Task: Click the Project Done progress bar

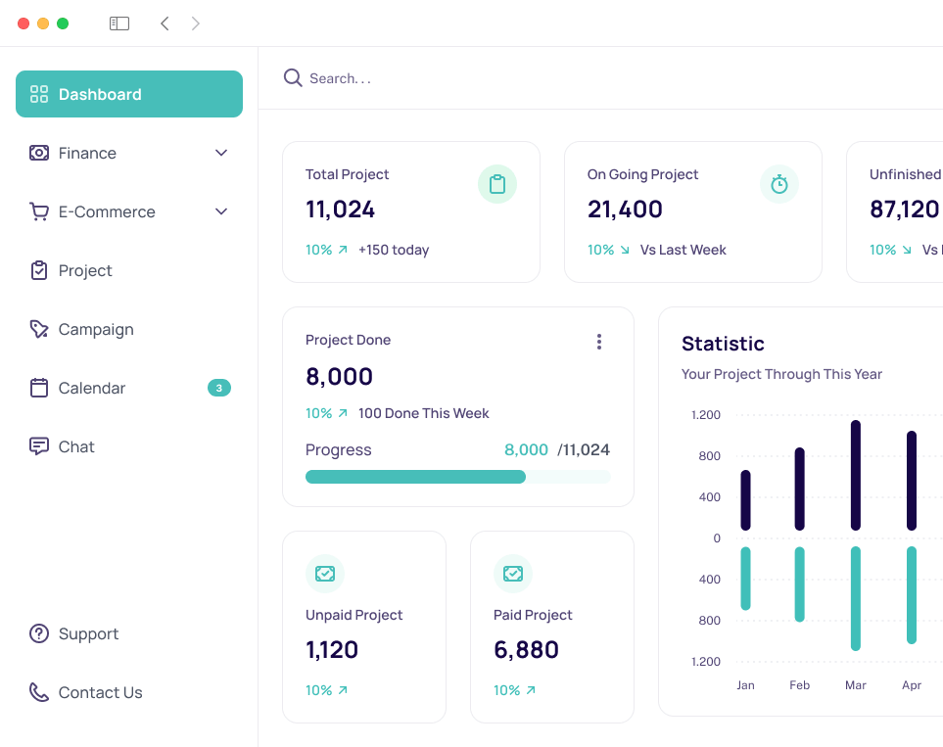Action: tap(457, 477)
